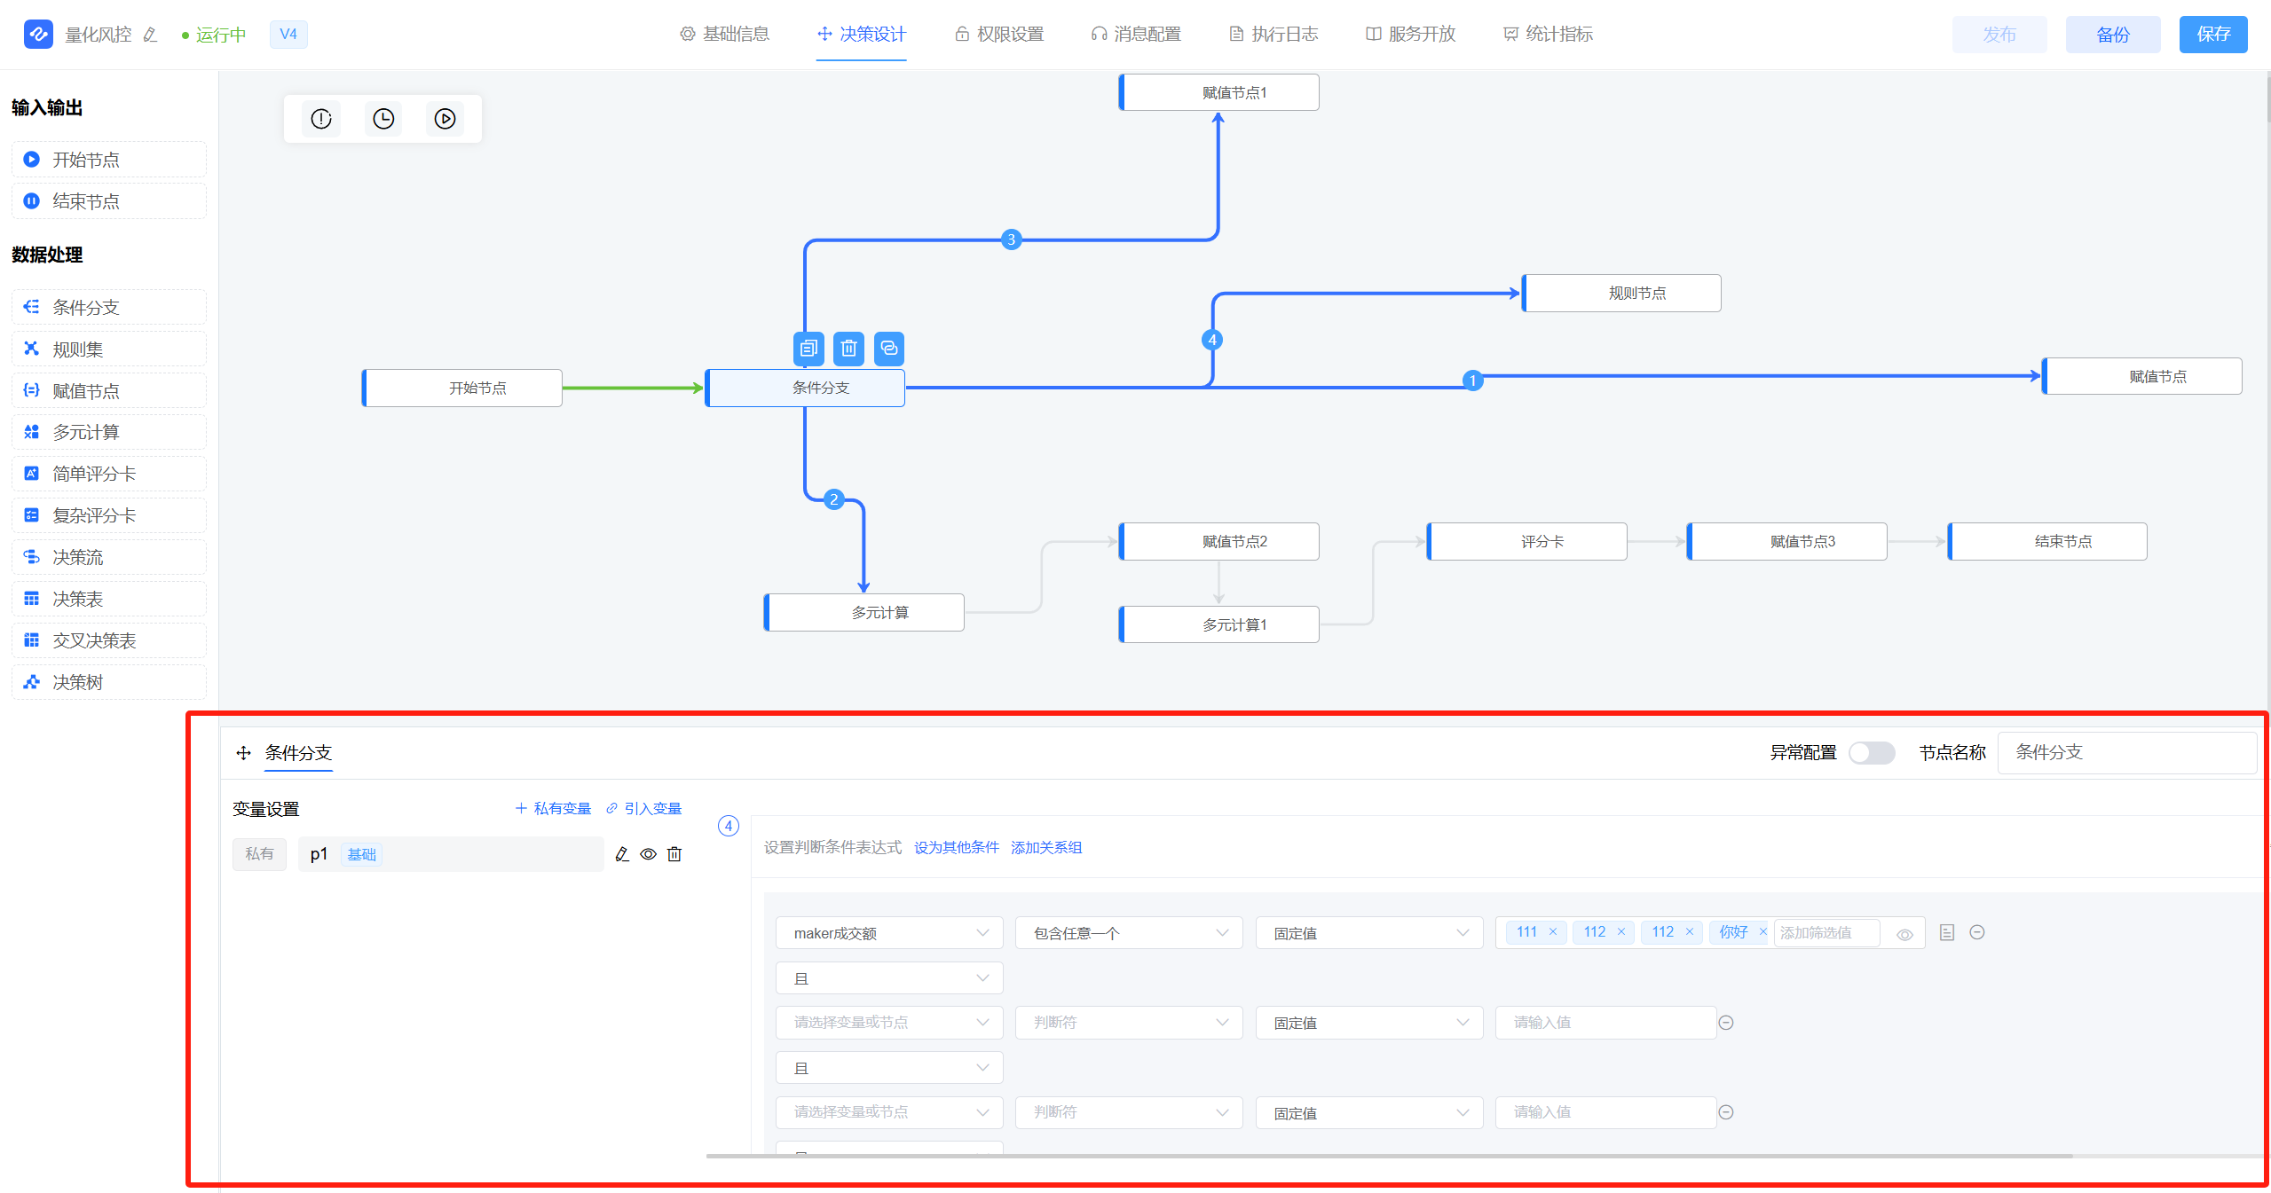Open the maker成交额 variable dropdown
The width and height of the screenshot is (2271, 1193).
pos(889,933)
